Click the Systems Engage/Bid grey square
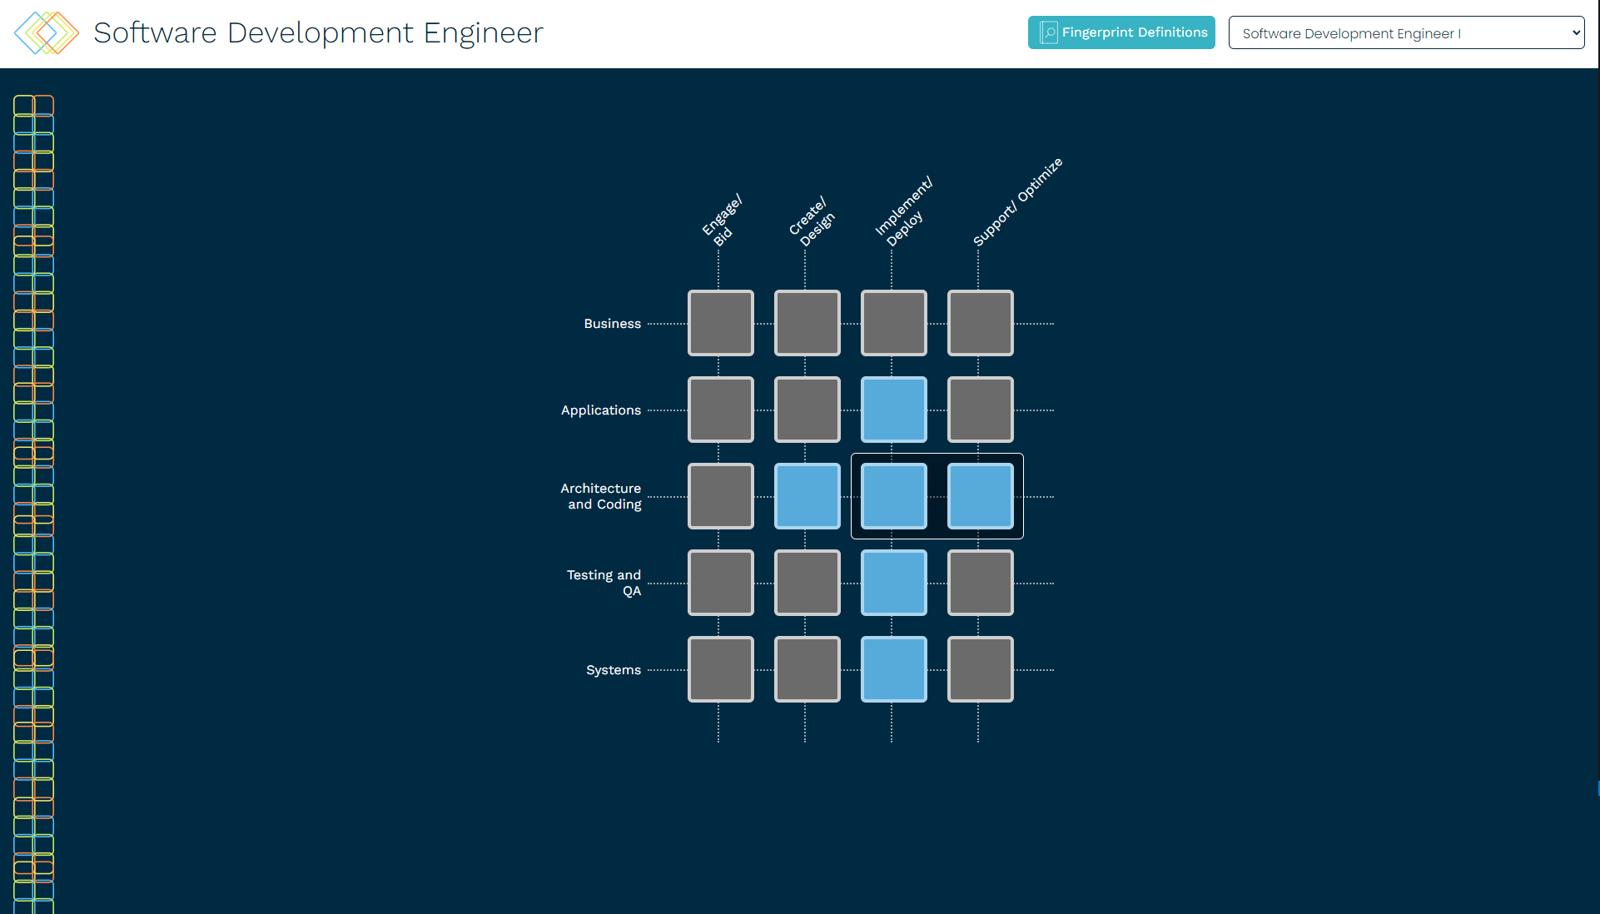The image size is (1600, 914). pos(720,669)
